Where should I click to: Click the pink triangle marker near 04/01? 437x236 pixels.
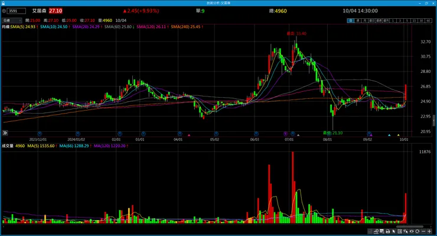pos(189,135)
